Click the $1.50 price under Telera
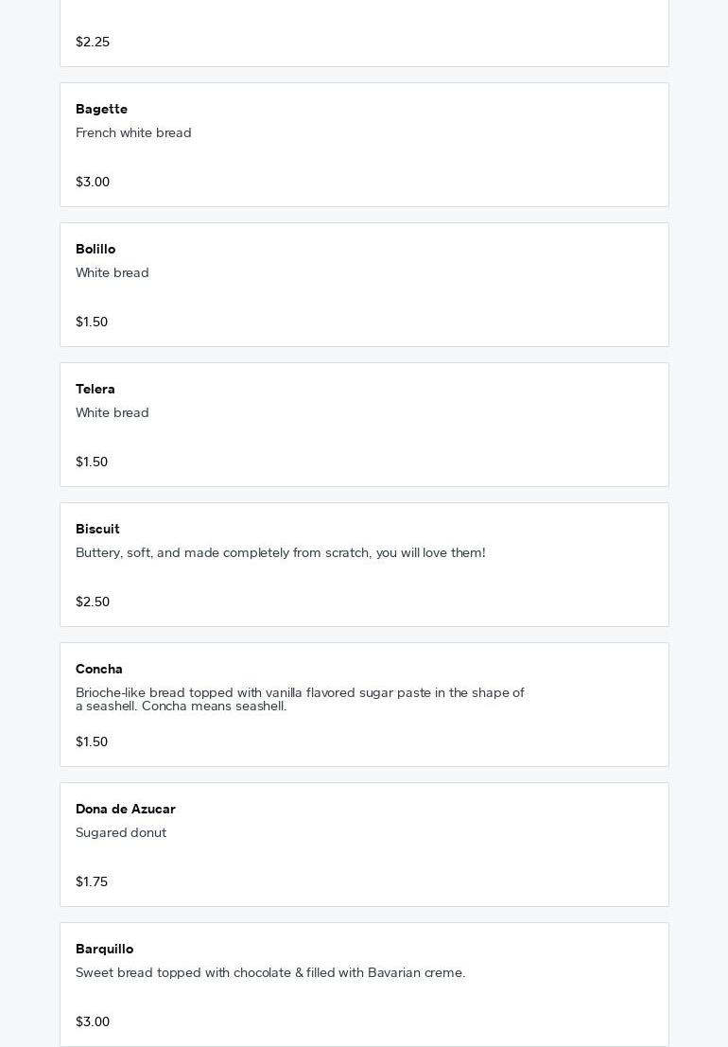 (x=92, y=462)
